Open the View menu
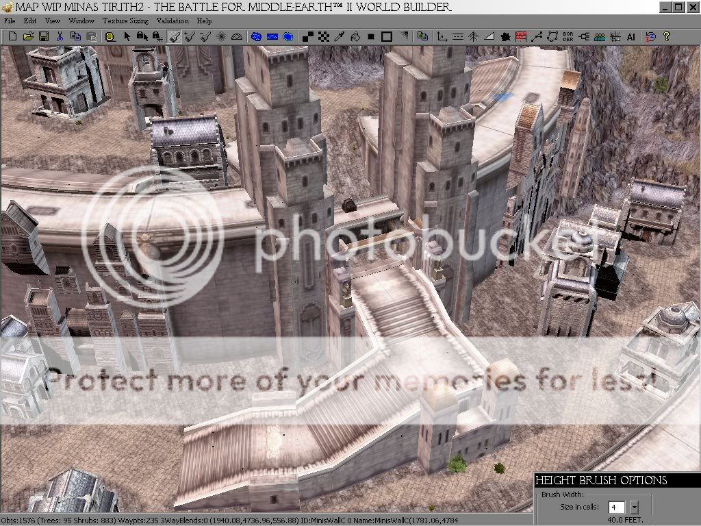The width and height of the screenshot is (701, 526). point(53,21)
